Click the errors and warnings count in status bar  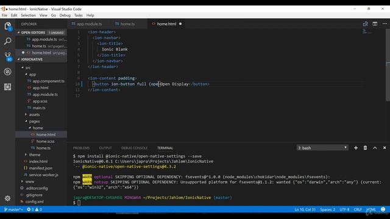[x=34, y=209]
